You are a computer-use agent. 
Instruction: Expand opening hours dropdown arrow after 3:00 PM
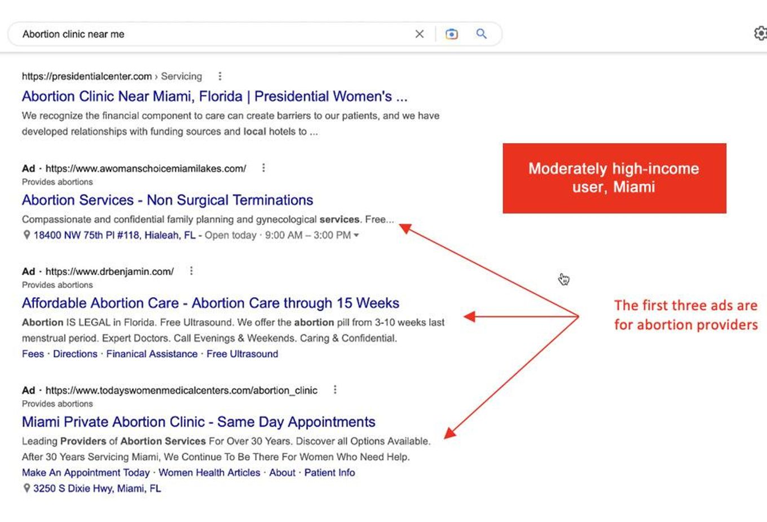[x=356, y=235]
